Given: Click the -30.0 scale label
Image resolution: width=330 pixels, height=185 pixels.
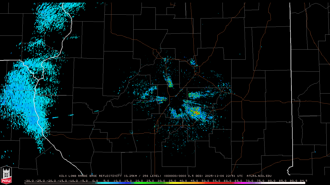Looking at the screenshot, I should coord(29,181).
